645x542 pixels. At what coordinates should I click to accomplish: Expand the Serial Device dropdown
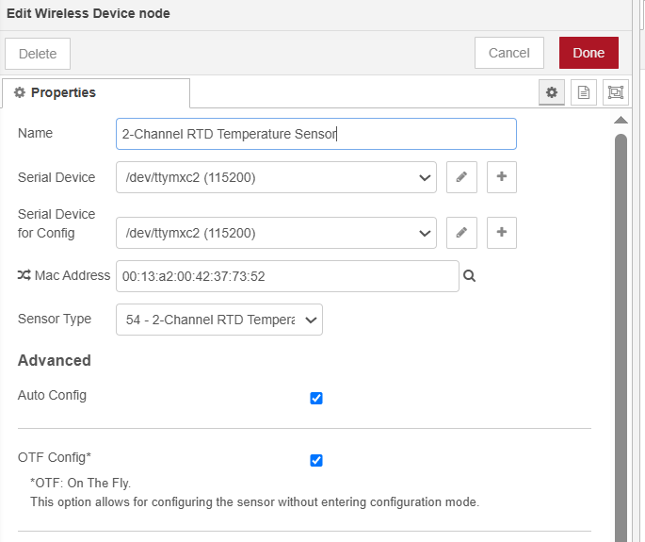[x=276, y=177]
